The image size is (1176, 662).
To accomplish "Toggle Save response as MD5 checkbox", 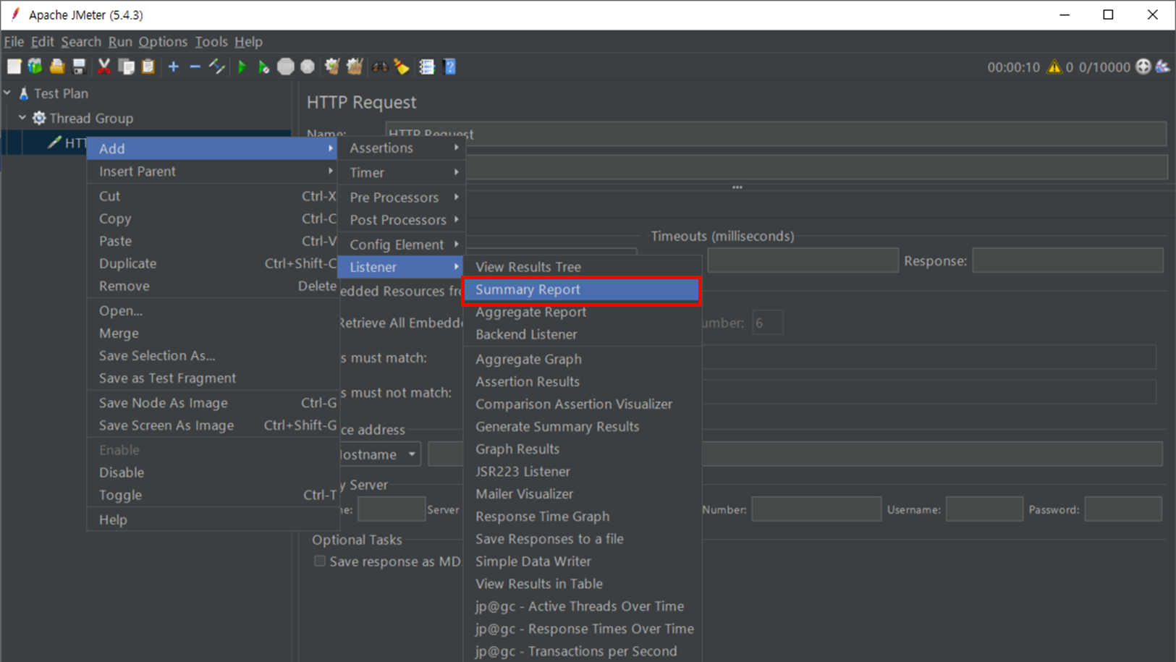I will [319, 561].
